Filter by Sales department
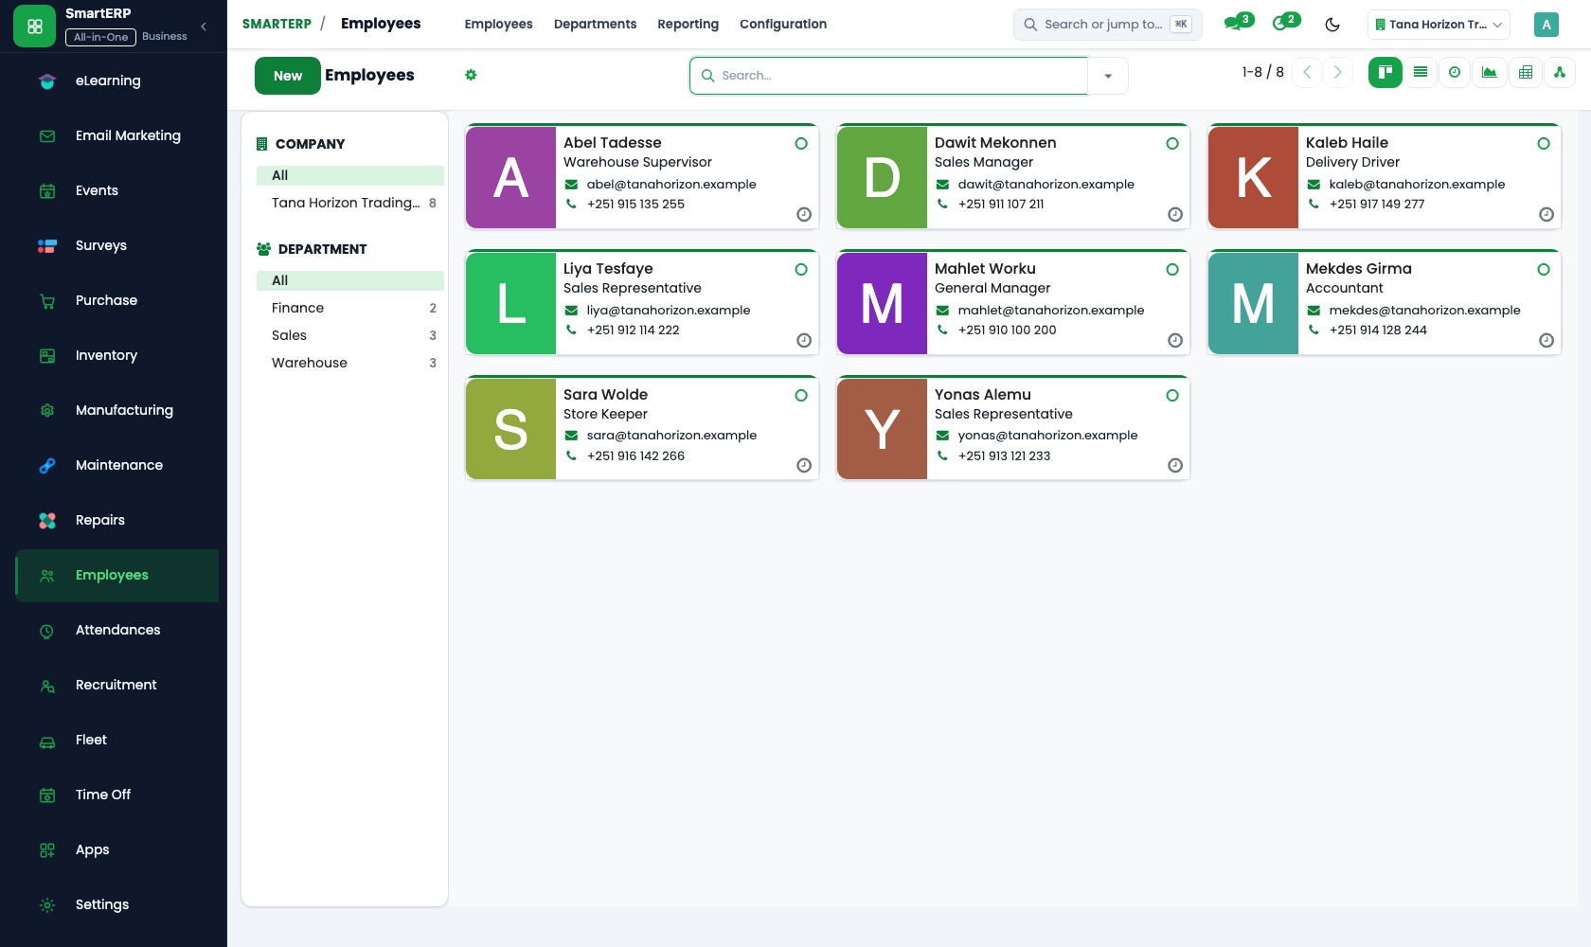This screenshot has height=947, width=1591. tap(350, 335)
